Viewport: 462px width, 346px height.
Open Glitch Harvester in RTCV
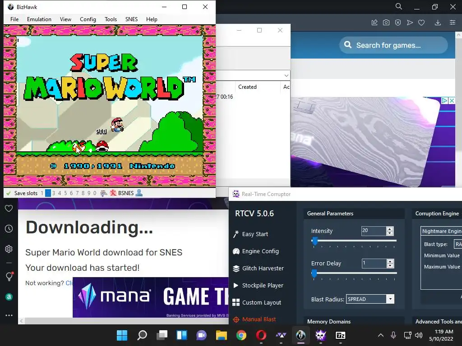(x=258, y=269)
